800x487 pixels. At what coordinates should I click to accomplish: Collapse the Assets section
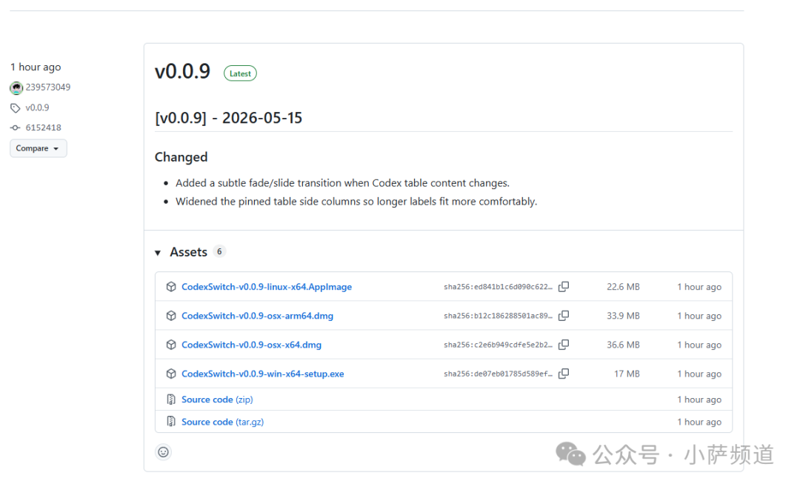[x=159, y=253]
